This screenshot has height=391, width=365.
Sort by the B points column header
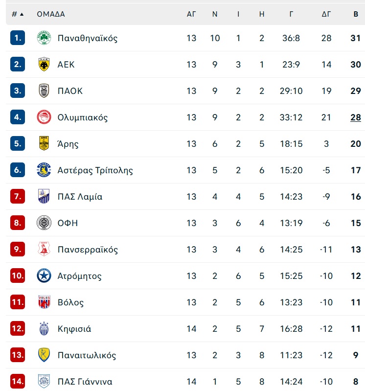click(356, 14)
